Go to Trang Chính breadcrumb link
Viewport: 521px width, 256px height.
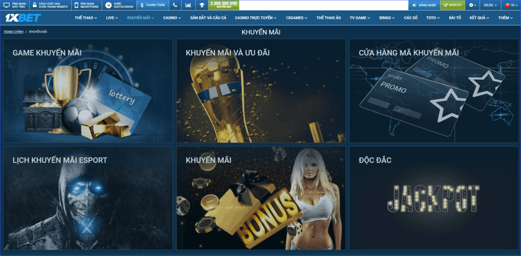[x=13, y=31]
